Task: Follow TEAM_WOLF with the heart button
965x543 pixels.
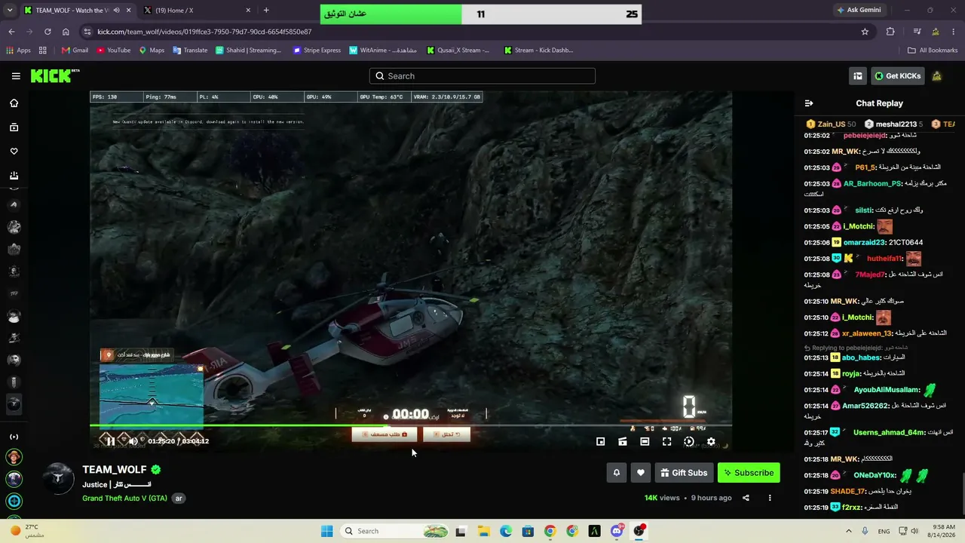Action: [641, 473]
